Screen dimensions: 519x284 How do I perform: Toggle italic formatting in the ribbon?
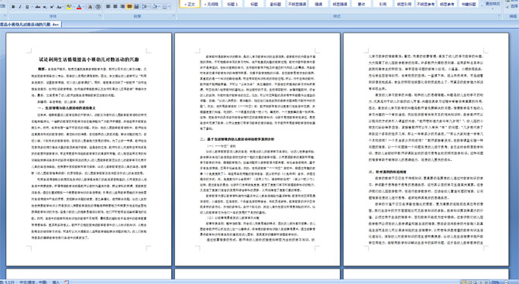(20, 7)
